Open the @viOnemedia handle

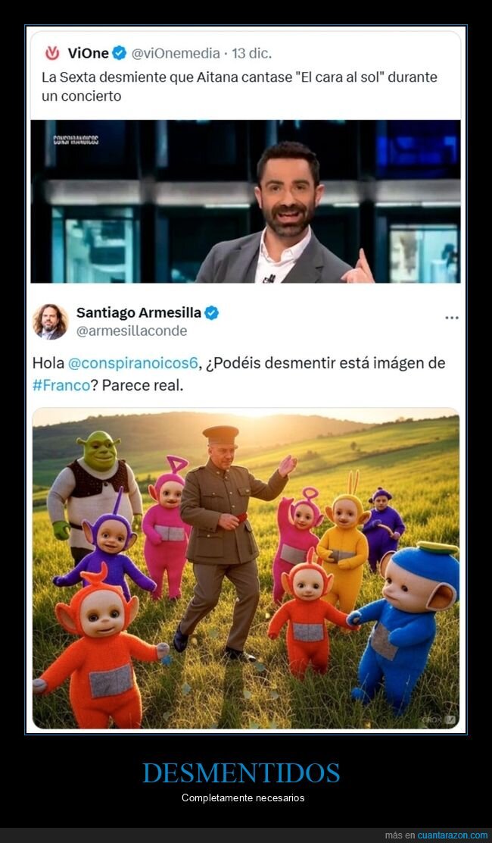point(176,53)
